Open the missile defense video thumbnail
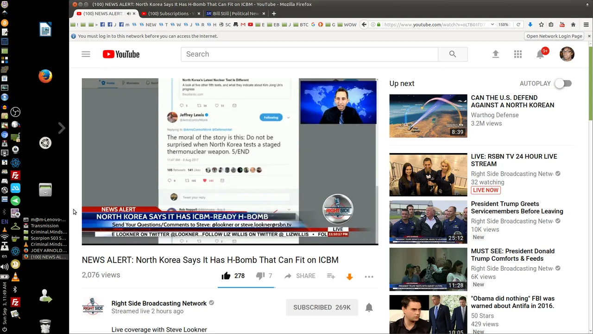 (x=428, y=116)
